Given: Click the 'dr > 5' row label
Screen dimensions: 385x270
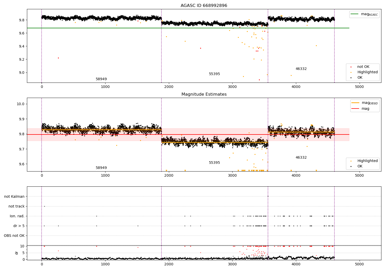Looking at the screenshot, I should pos(19,226).
